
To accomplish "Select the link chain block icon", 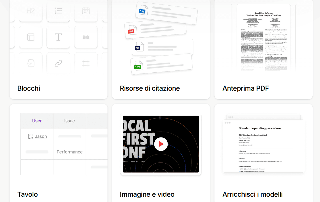I will coord(58,63).
